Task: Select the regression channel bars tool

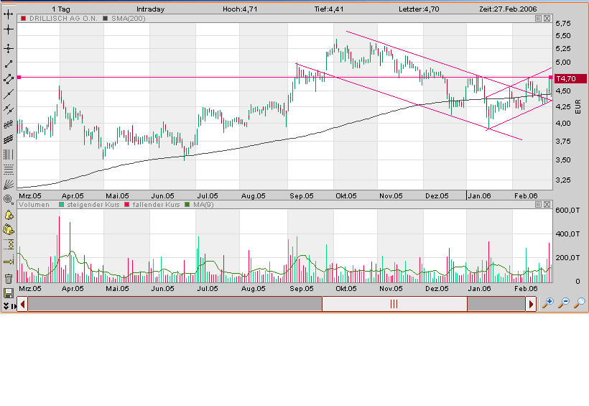Action: click(9, 124)
